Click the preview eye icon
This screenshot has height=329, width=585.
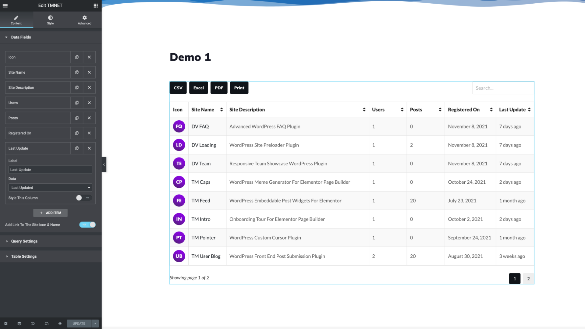pos(60,324)
